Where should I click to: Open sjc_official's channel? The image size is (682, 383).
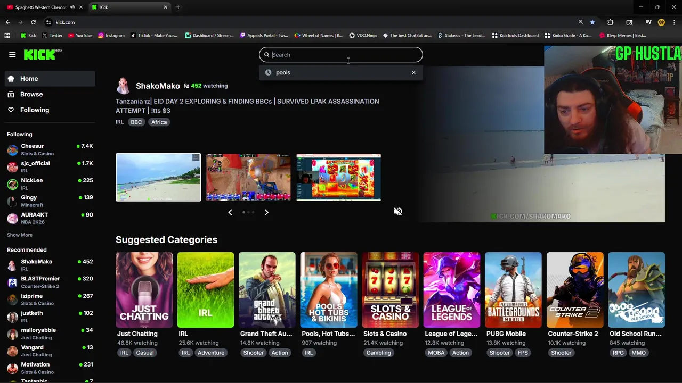pos(50,166)
